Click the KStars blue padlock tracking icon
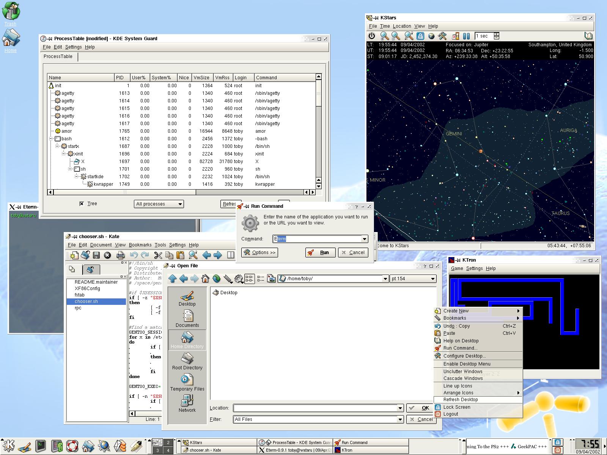This screenshot has width=607, height=455. (x=420, y=36)
